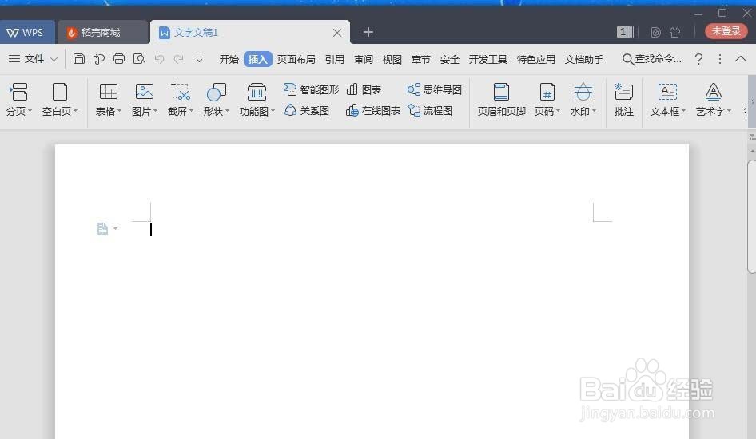This screenshot has width=756, height=439.
Task: Expand the 分页 dropdown arrow
Action: click(x=30, y=111)
